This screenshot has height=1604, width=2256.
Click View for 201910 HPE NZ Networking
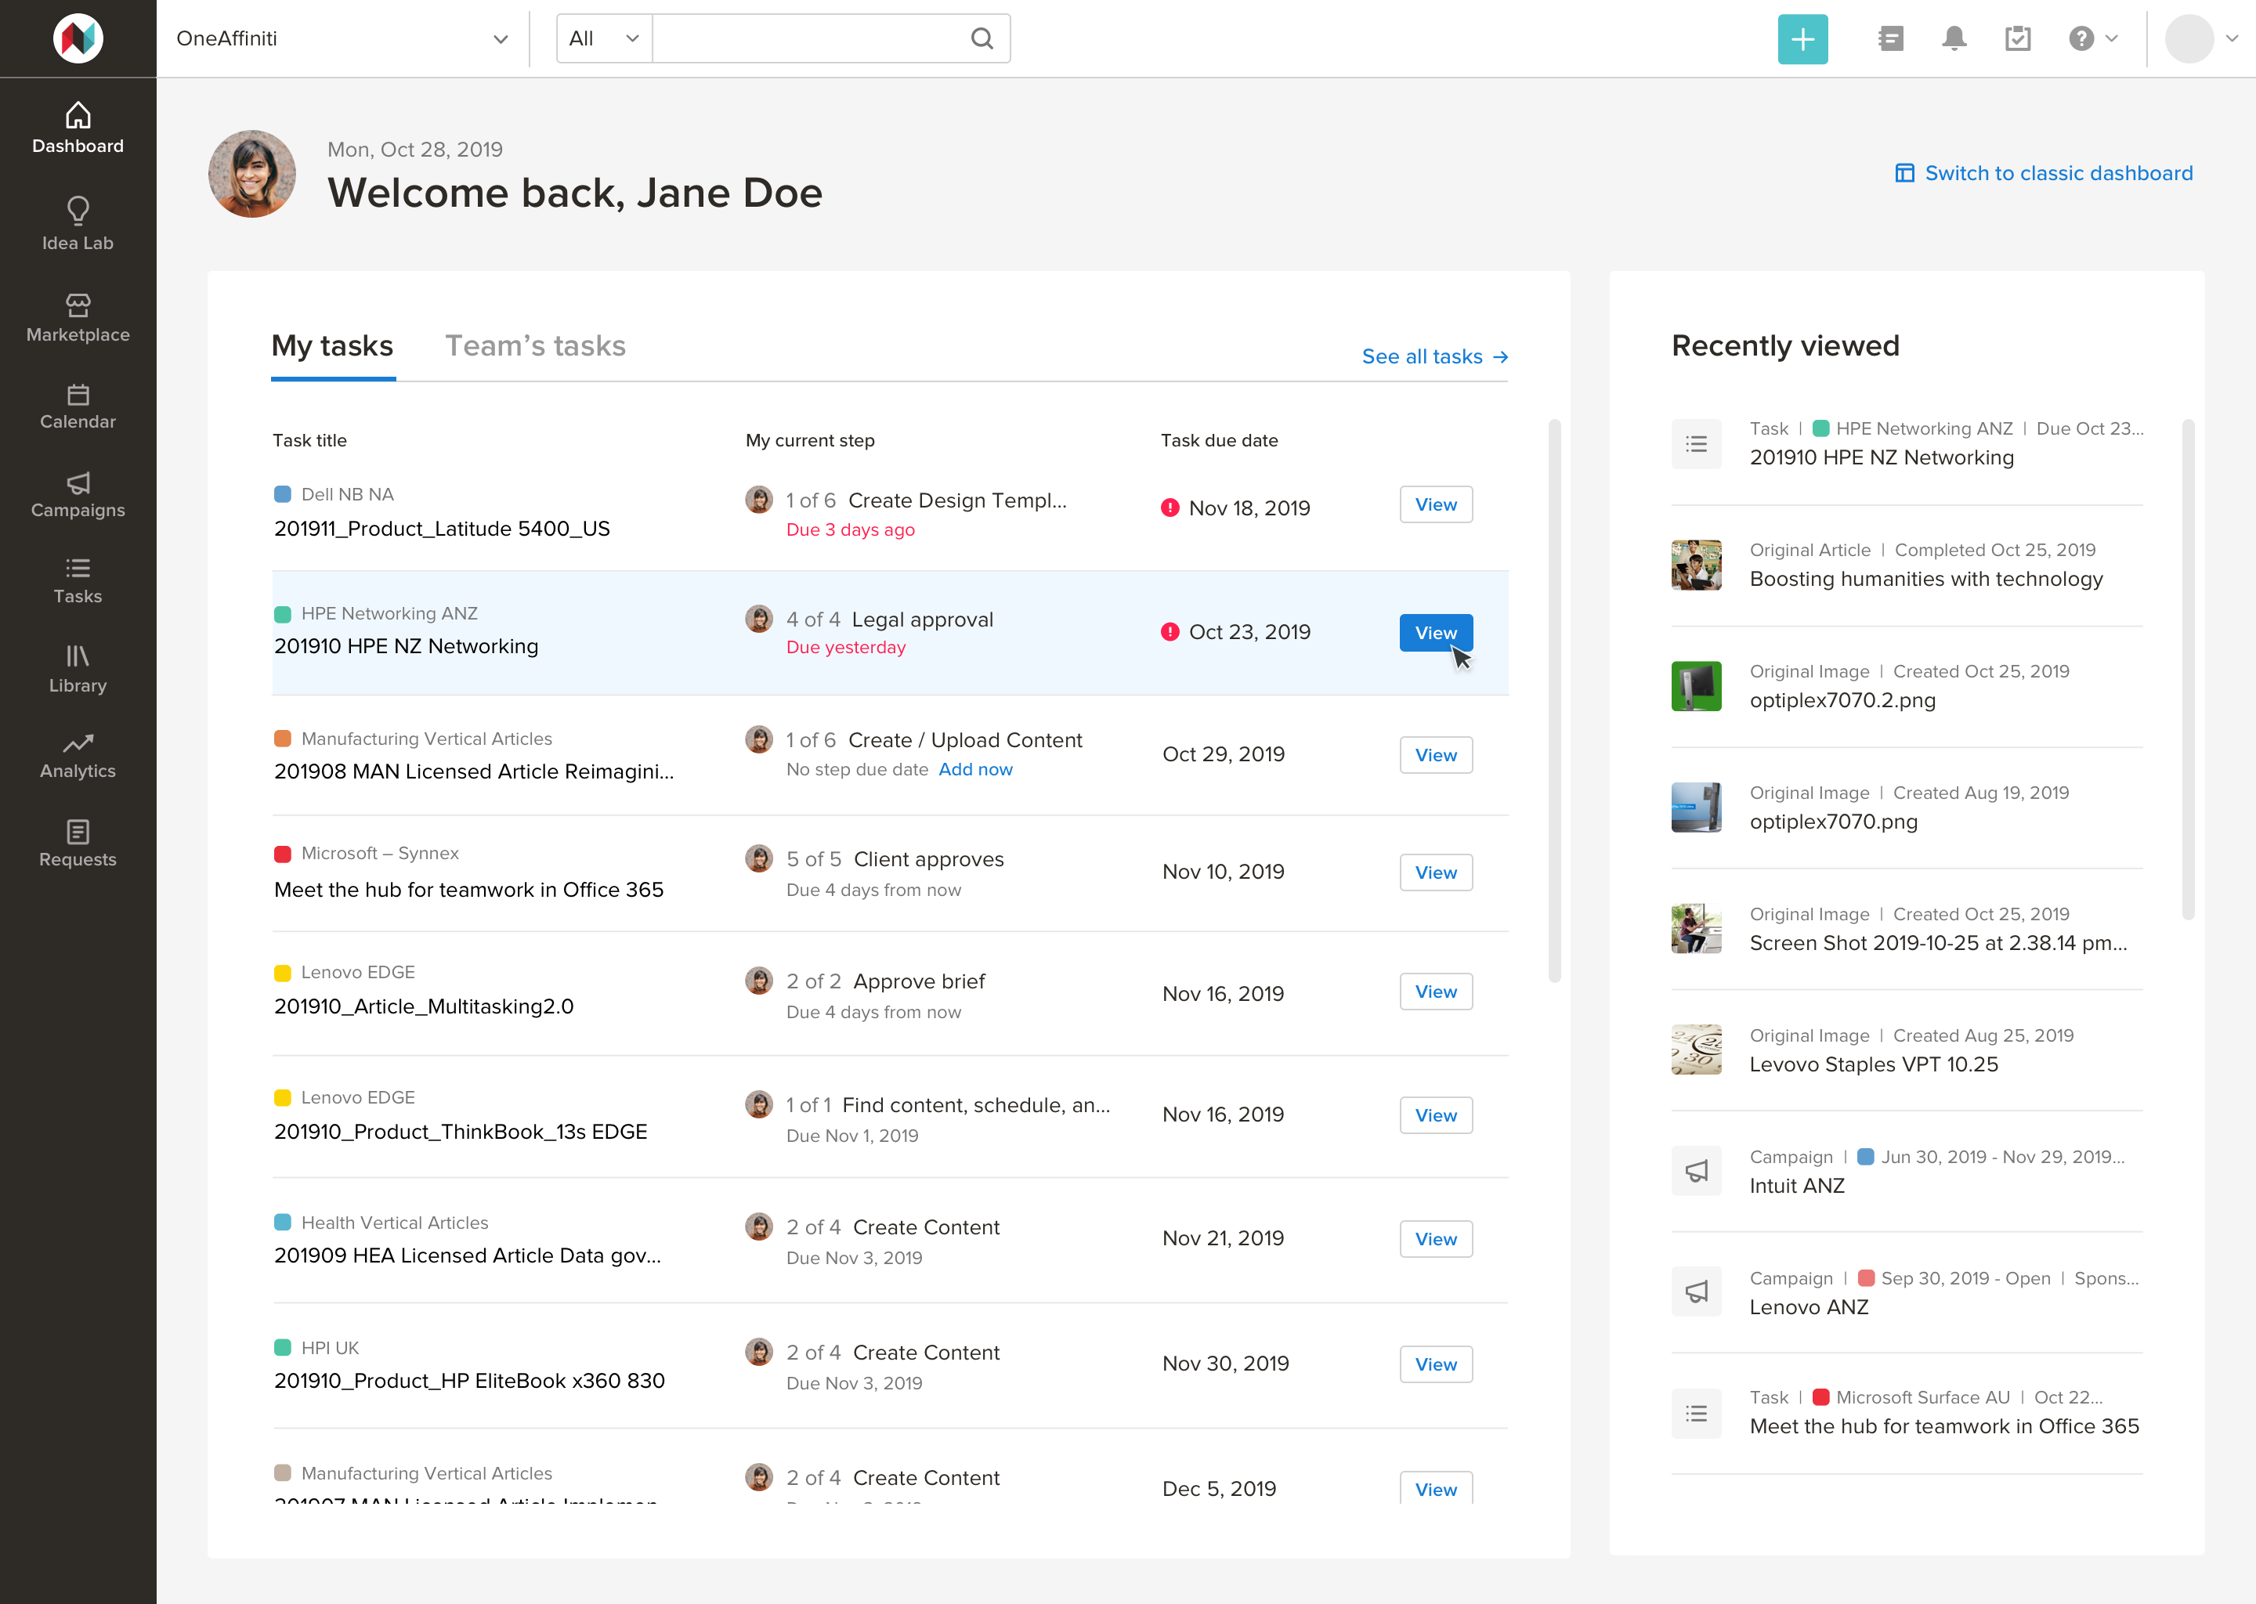[x=1434, y=633]
